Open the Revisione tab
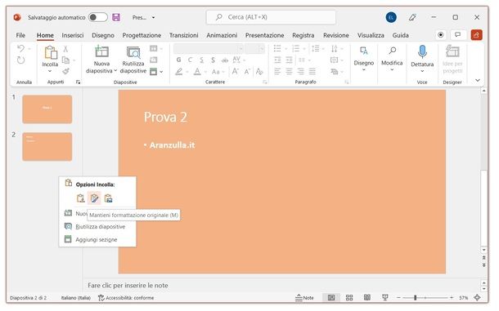 (x=335, y=35)
